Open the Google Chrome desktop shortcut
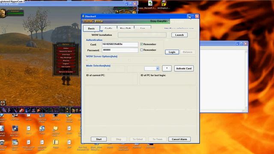The image size is (274, 154). [x=69, y=118]
